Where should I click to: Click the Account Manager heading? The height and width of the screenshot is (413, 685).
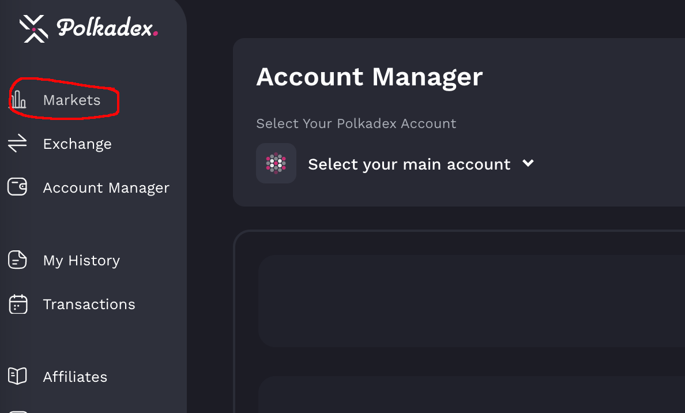tap(370, 76)
